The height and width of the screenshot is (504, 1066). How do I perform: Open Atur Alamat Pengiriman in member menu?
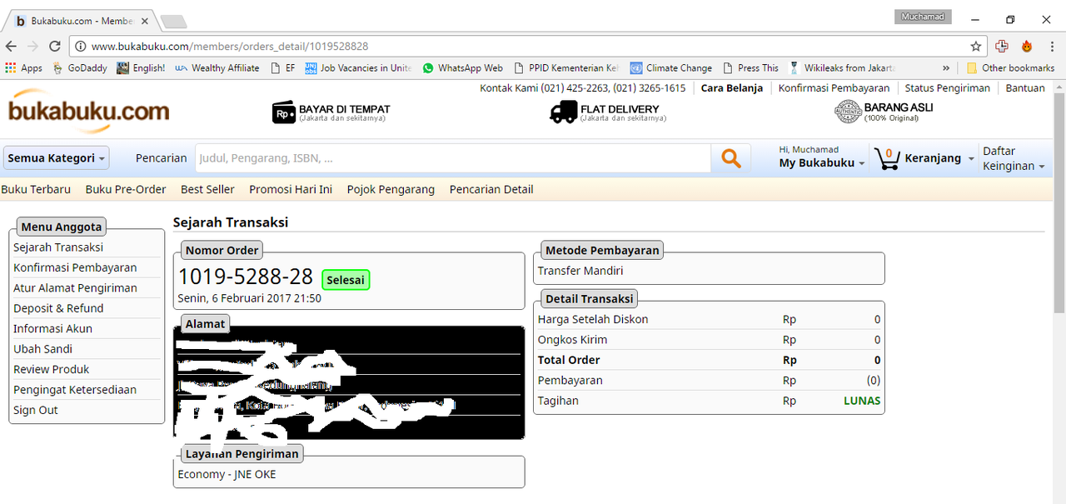click(75, 288)
